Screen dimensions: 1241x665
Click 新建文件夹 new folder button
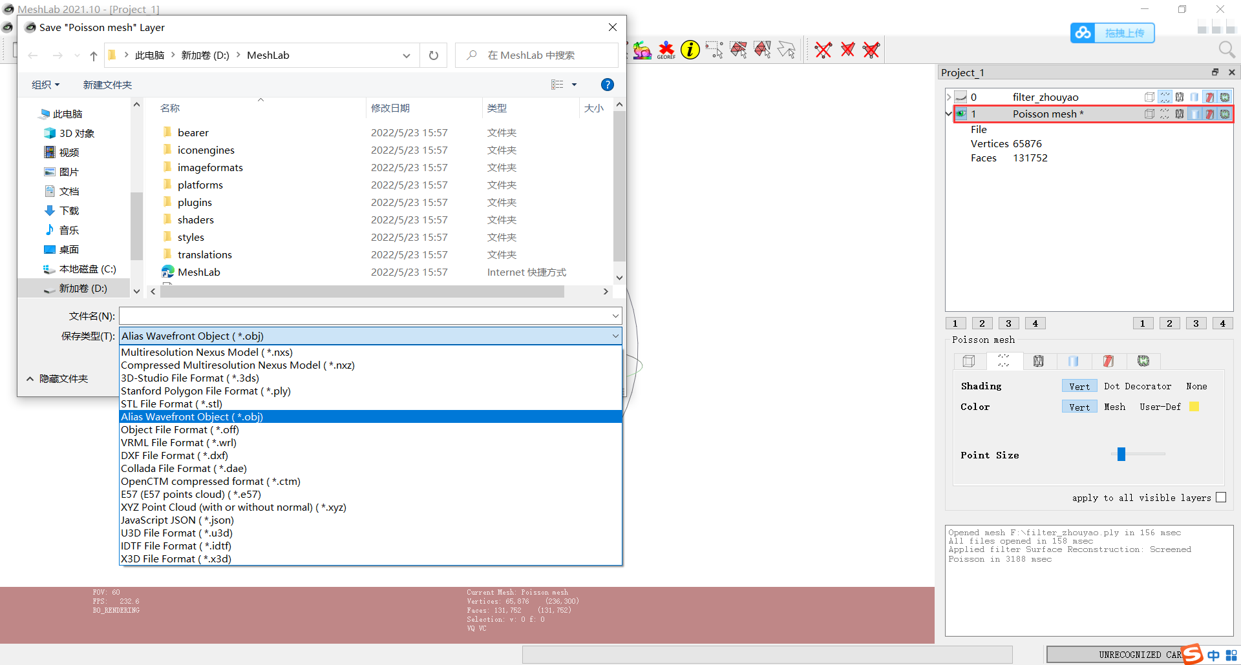(107, 85)
